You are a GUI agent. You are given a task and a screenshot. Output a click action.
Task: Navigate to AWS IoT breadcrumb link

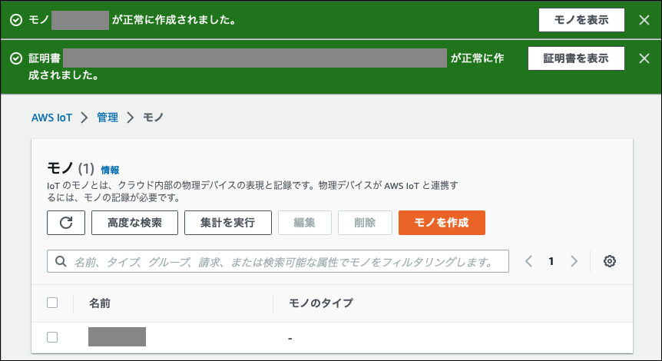(x=53, y=118)
